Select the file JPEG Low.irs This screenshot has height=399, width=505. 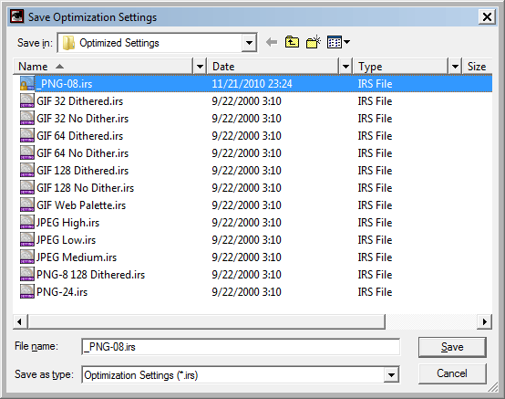click(x=66, y=240)
